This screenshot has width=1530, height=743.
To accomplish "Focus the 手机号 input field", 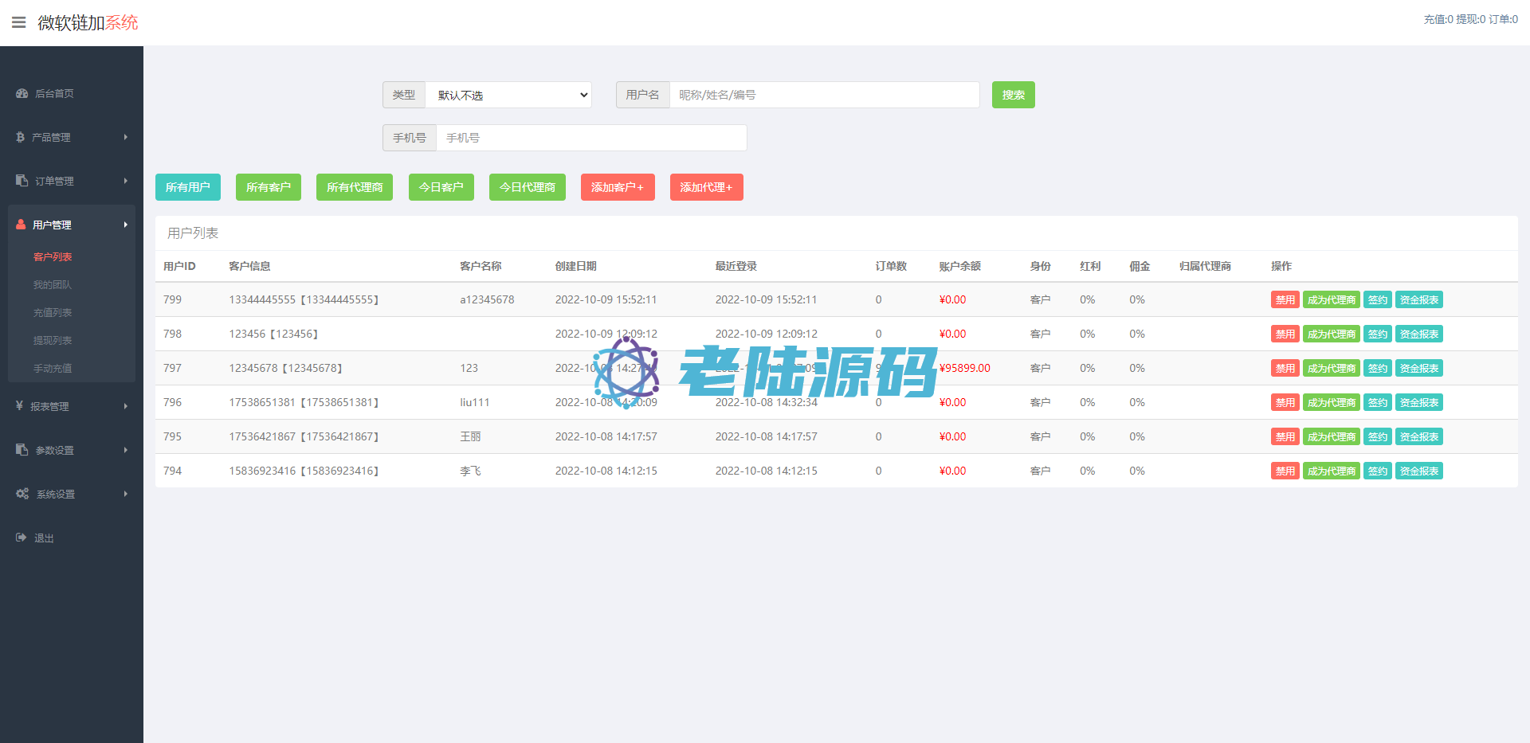I will tap(591, 138).
